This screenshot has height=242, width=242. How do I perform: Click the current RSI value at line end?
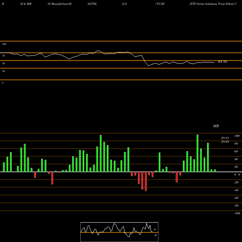(x=223, y=61)
